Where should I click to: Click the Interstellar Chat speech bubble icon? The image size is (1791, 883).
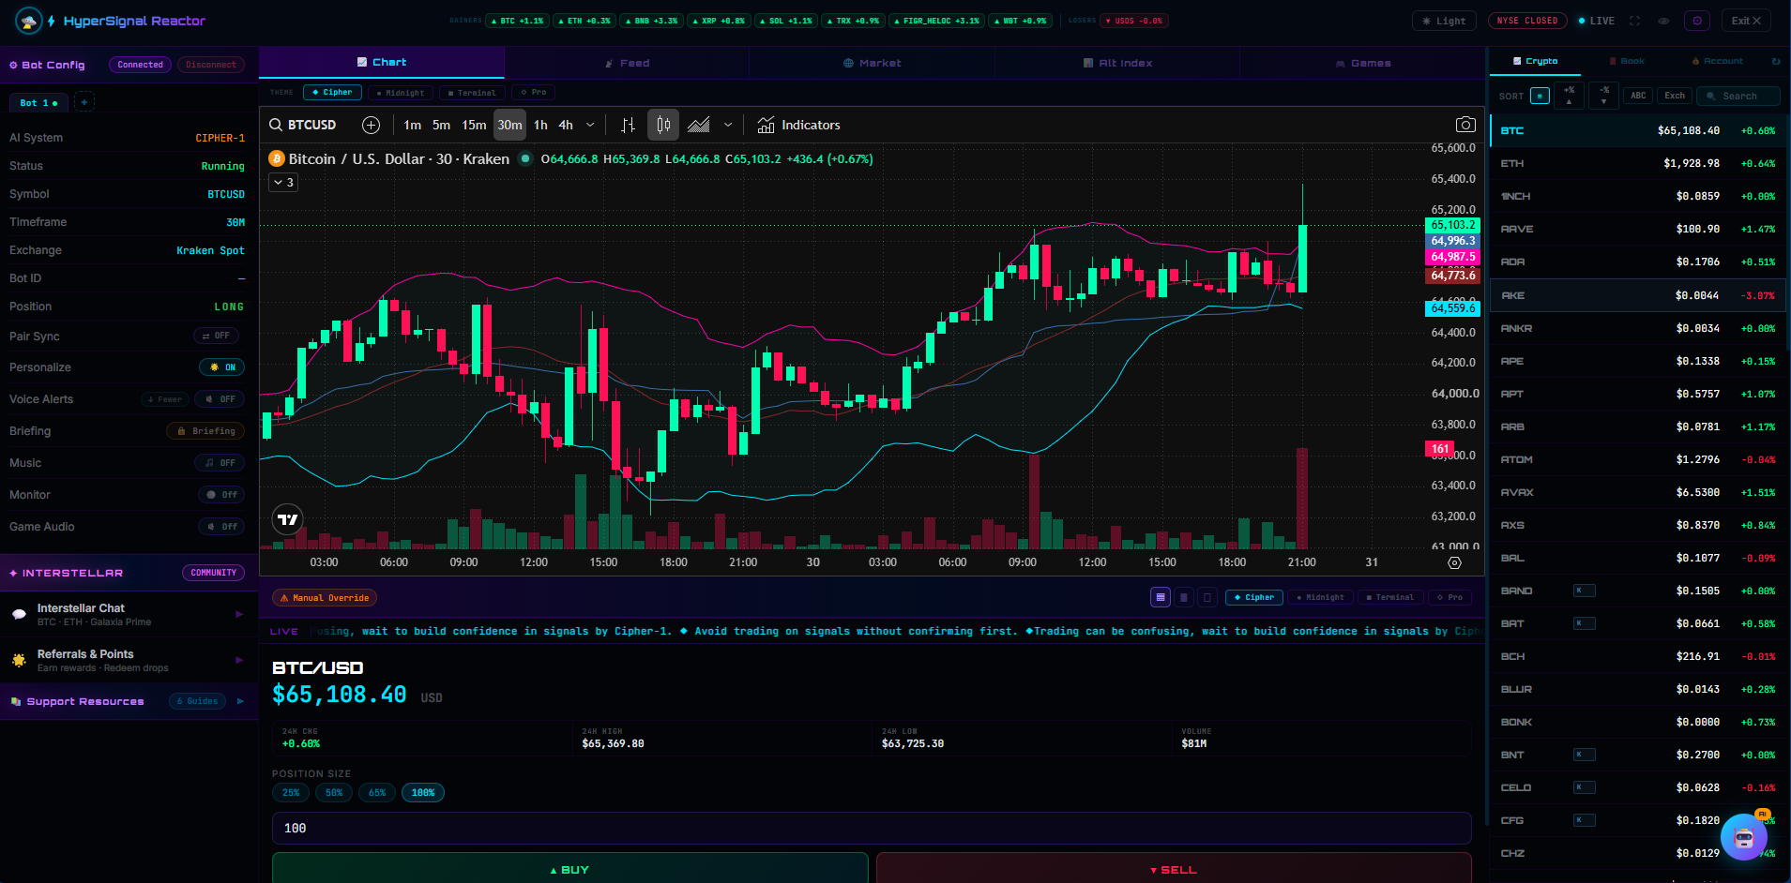pyautogui.click(x=19, y=615)
